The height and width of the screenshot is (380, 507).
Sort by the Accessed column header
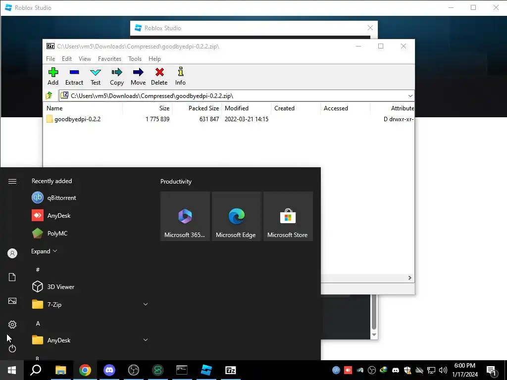(345, 108)
